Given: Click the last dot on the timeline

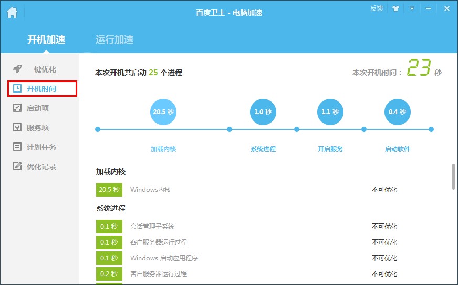Looking at the screenshot, I should (431, 129).
